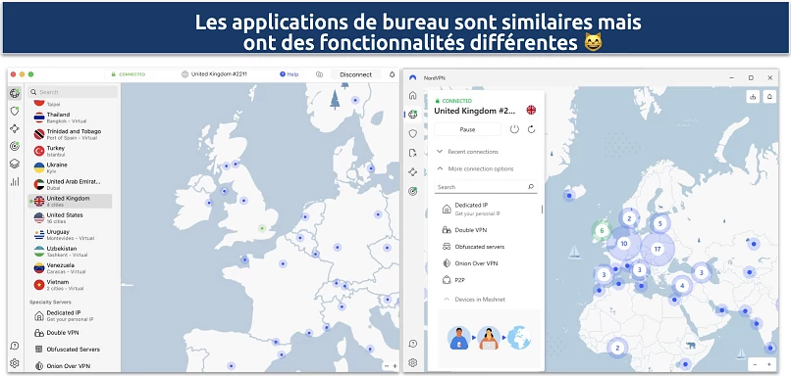This screenshot has height=376, width=791.
Task: Click the power disconnect icon next to Pause
Action: point(514,129)
